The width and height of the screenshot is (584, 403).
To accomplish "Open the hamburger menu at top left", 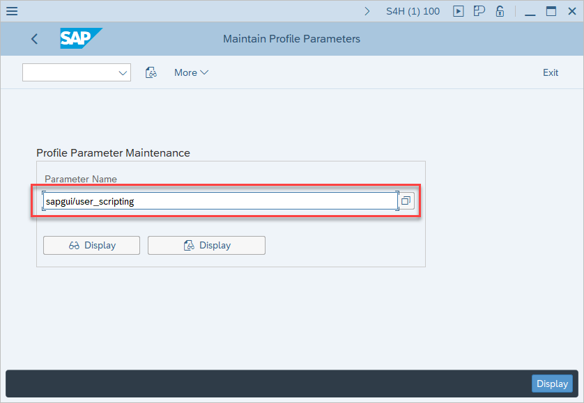I will (x=12, y=11).
